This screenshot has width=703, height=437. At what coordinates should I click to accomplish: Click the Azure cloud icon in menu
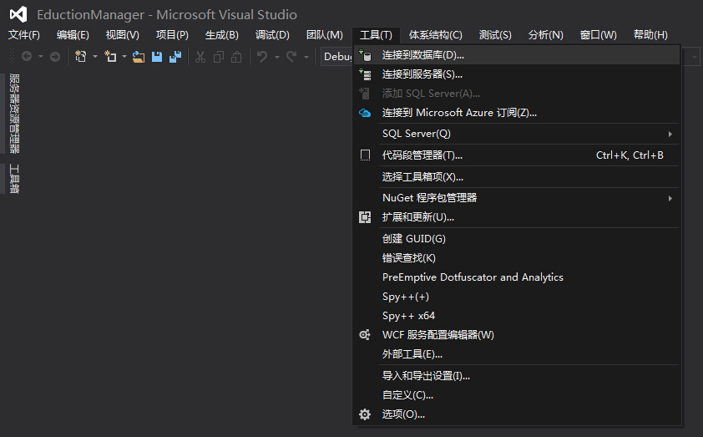point(365,113)
